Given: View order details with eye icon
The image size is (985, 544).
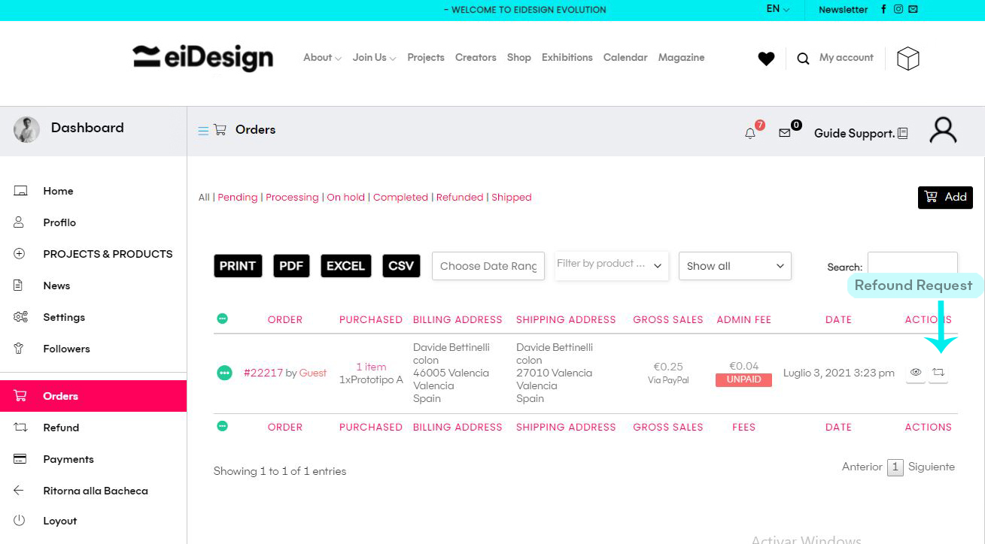Looking at the screenshot, I should (x=916, y=373).
